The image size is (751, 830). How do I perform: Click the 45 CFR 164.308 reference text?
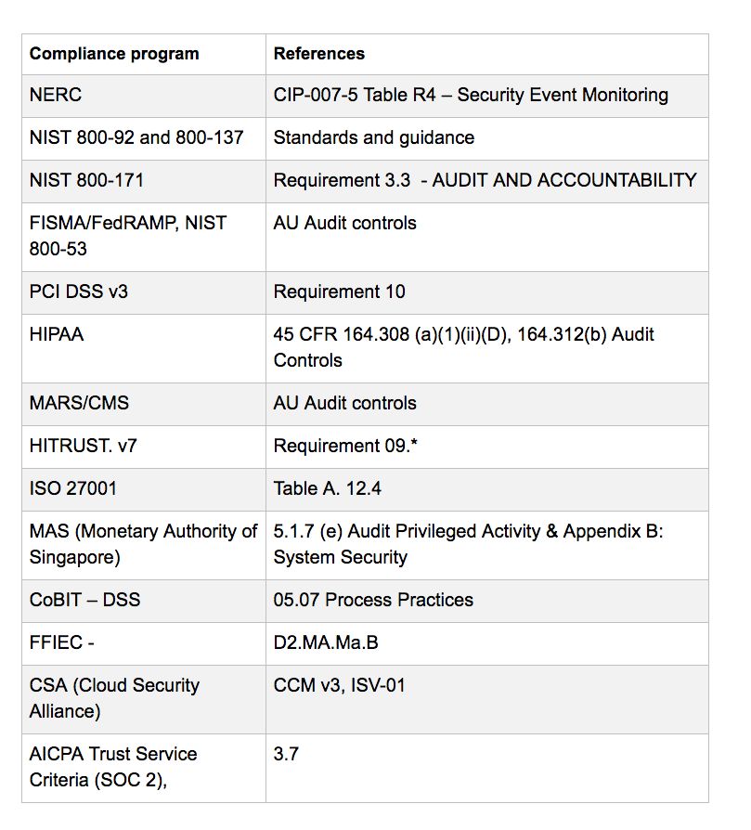pos(463,347)
